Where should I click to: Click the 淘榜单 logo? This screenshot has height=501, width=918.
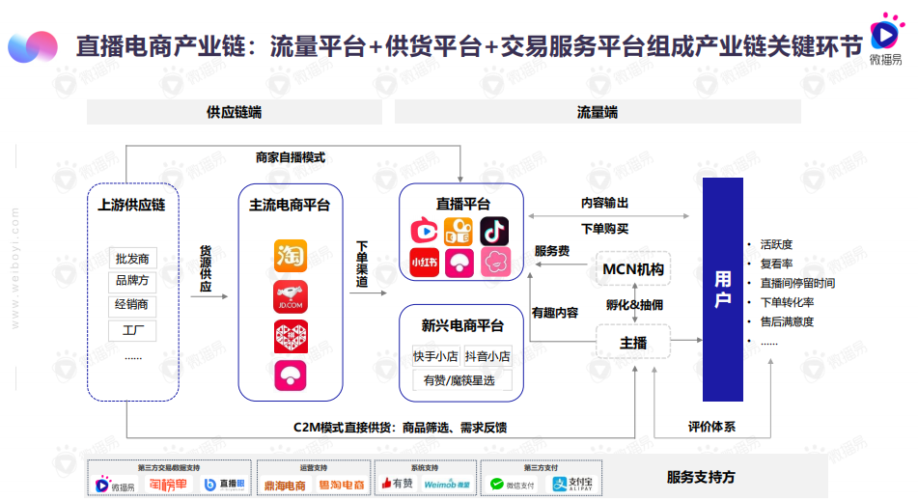pyautogui.click(x=168, y=485)
